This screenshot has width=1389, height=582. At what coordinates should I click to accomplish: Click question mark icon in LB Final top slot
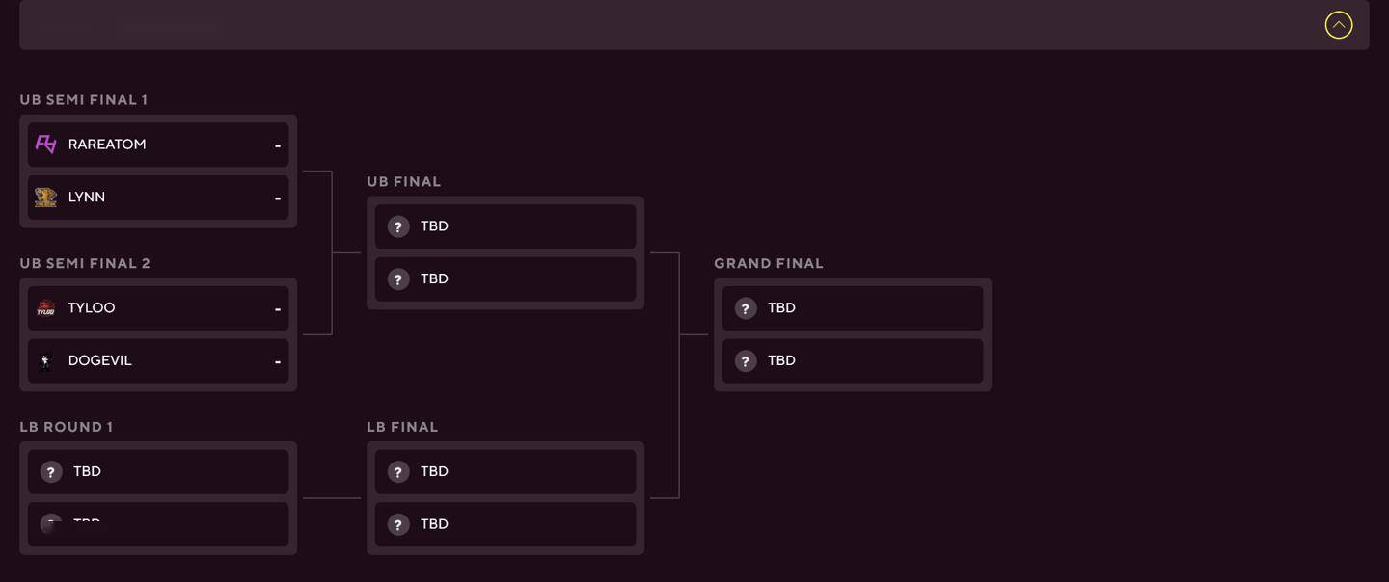pyautogui.click(x=398, y=472)
